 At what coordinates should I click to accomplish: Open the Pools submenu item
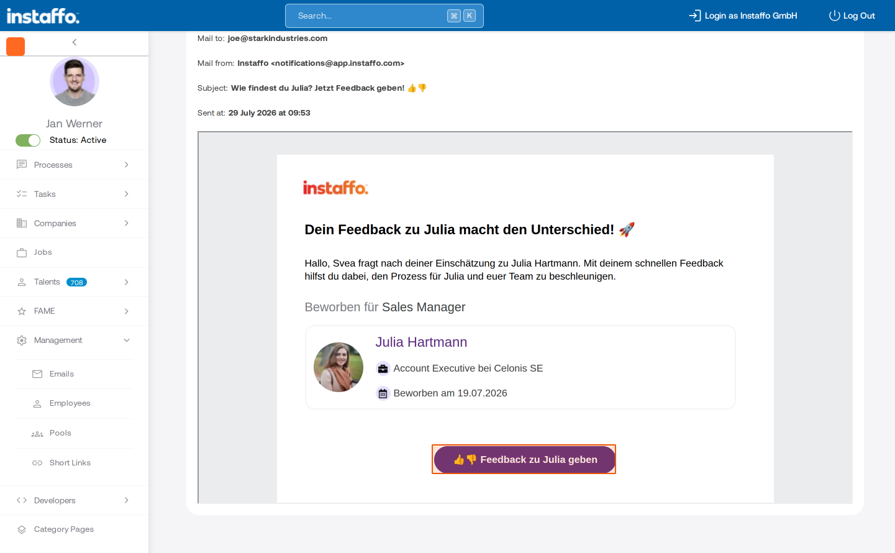(74, 433)
